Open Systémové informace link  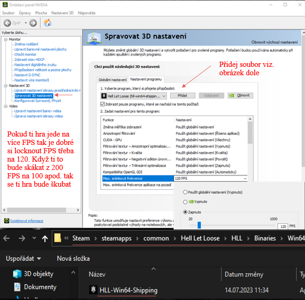point(26,221)
